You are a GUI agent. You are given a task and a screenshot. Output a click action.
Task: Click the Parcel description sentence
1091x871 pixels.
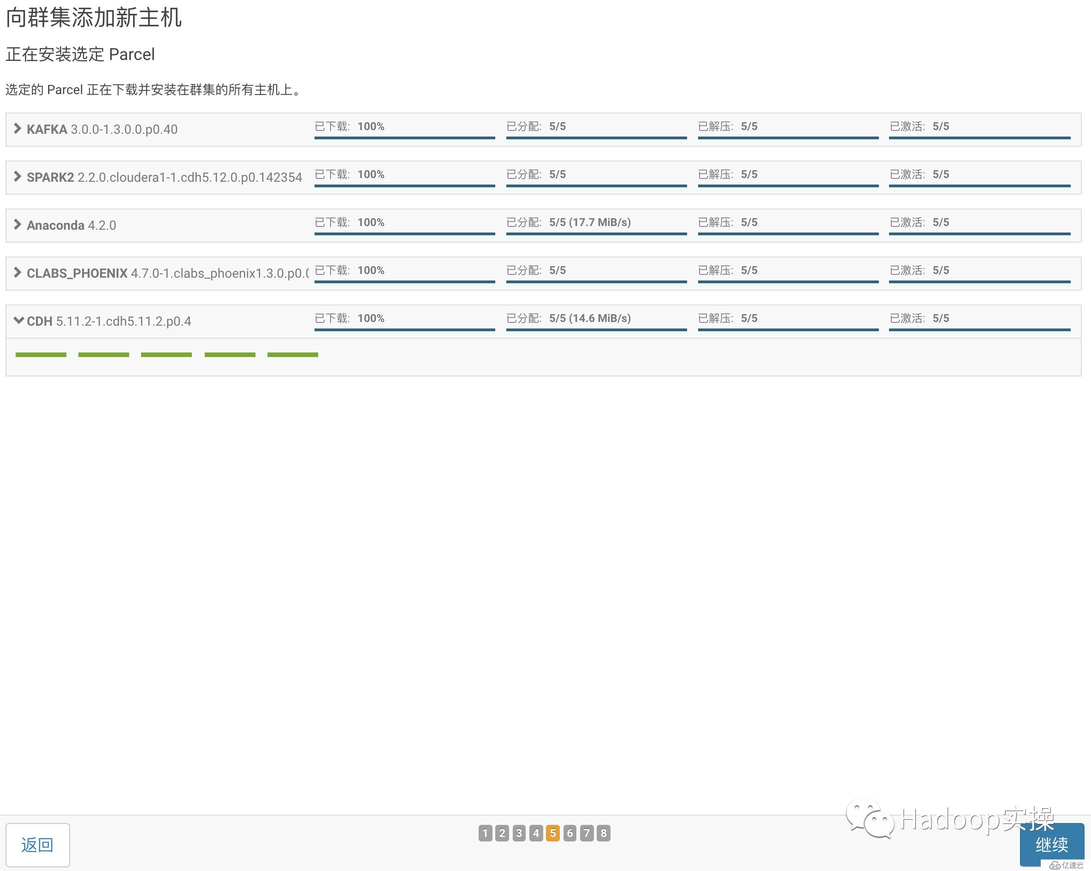[x=154, y=89]
